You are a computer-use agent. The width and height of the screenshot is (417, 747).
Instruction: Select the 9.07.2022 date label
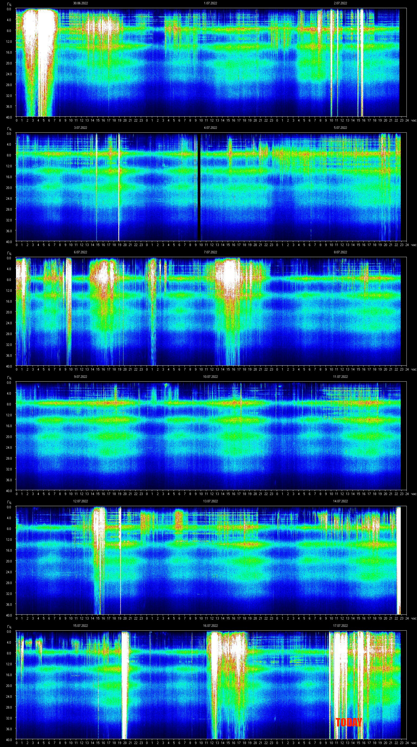click(80, 377)
